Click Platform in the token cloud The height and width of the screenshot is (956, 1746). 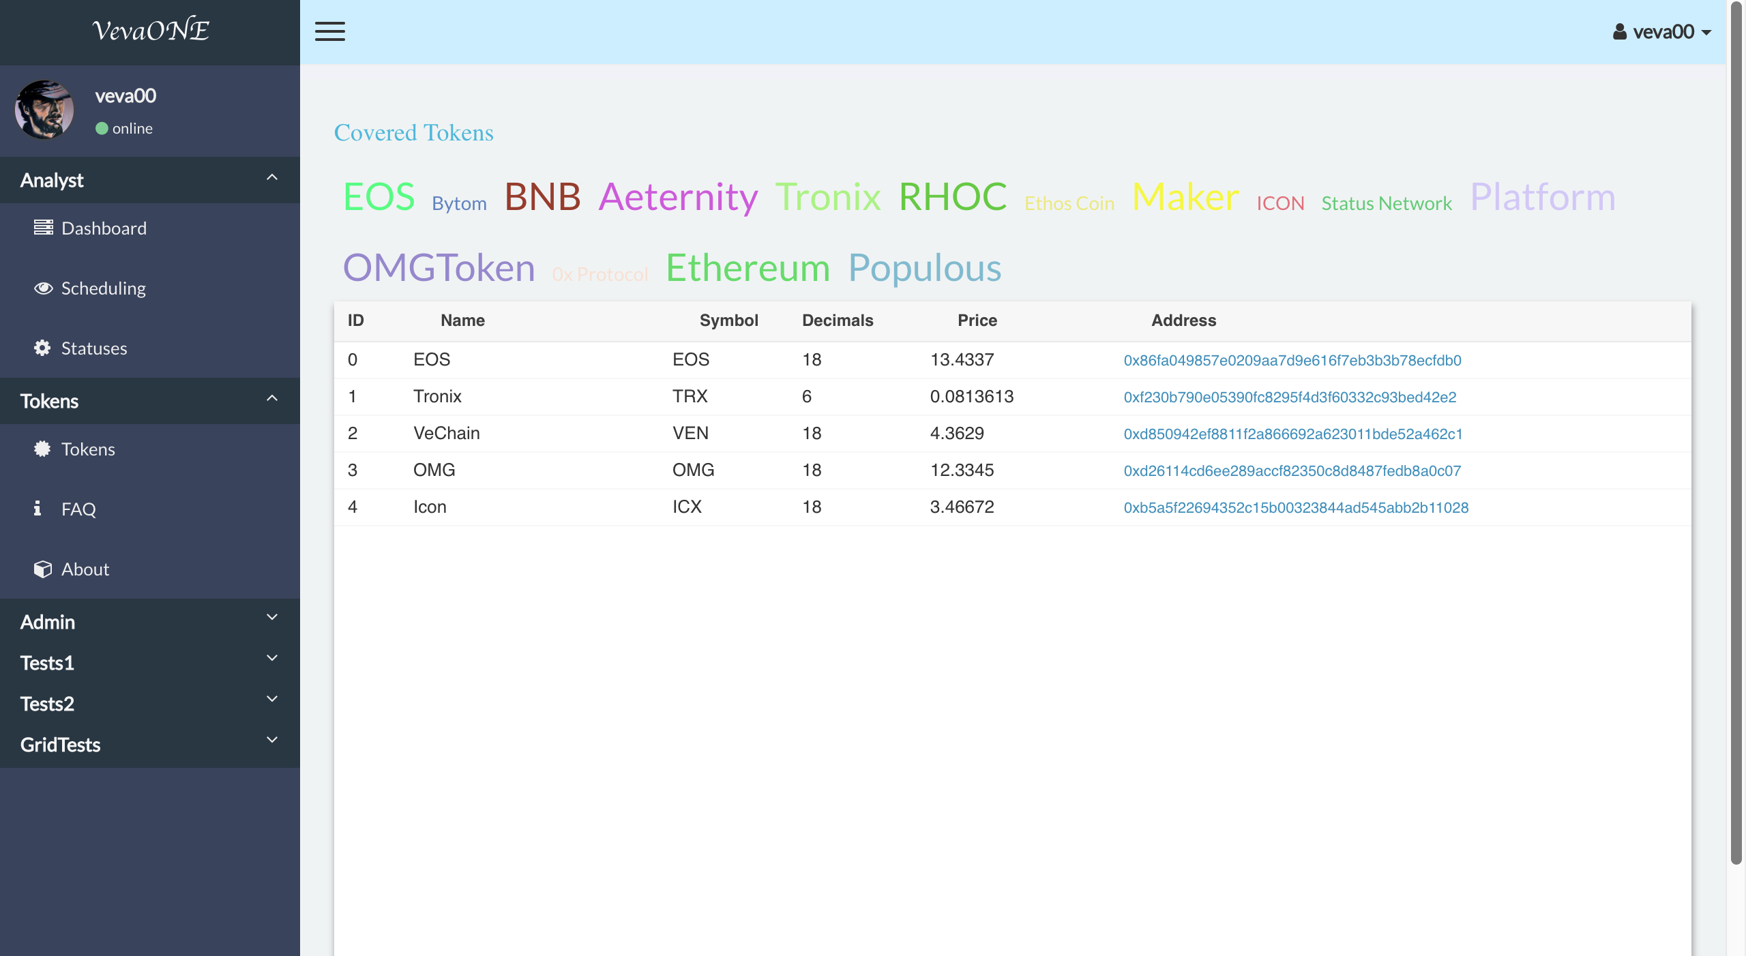(1543, 196)
